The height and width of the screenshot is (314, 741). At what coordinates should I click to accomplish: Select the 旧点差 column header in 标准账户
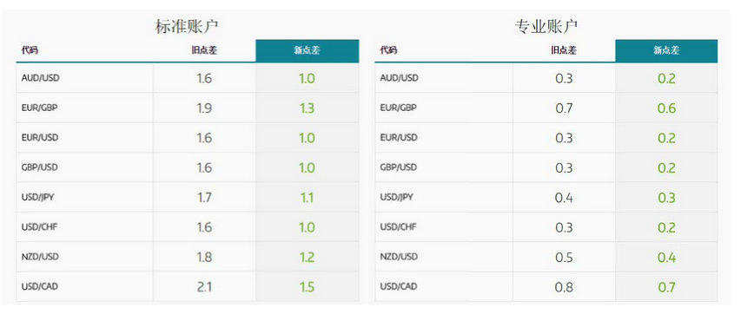(204, 50)
